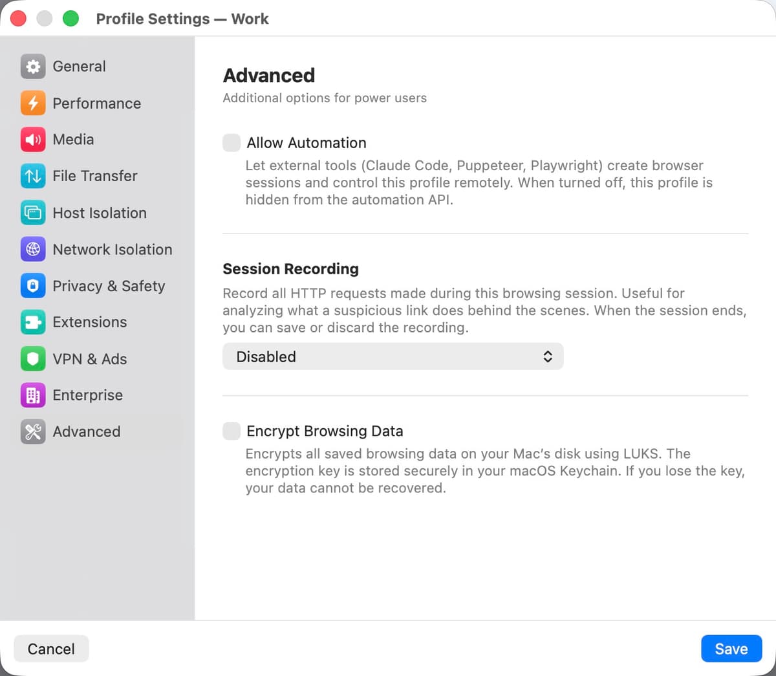The image size is (776, 676).
Task: Open the Session Recording Disabled dropdown
Action: [x=393, y=356]
